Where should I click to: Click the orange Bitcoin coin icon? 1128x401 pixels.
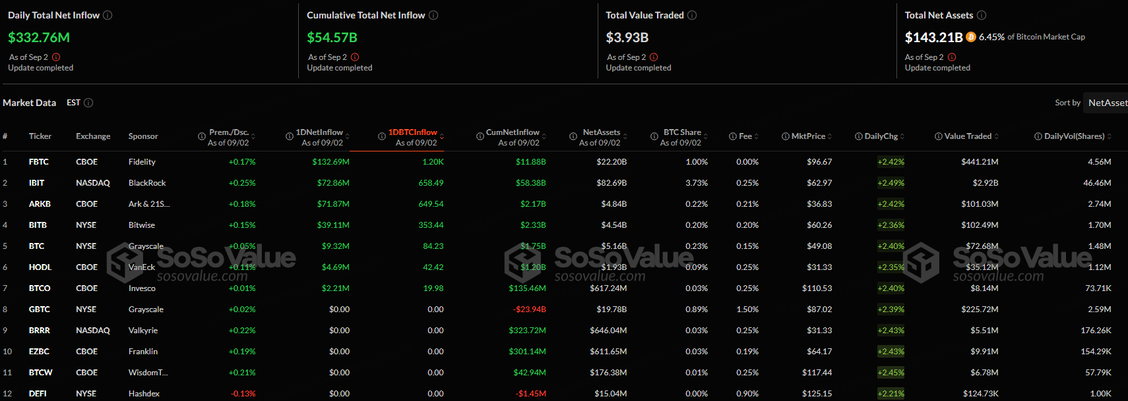coord(971,37)
